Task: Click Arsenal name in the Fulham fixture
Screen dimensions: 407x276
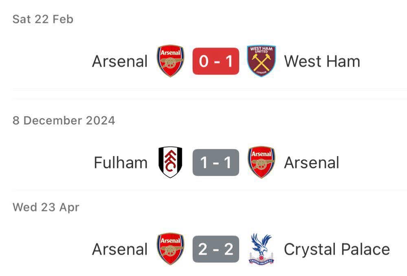Action: click(312, 163)
